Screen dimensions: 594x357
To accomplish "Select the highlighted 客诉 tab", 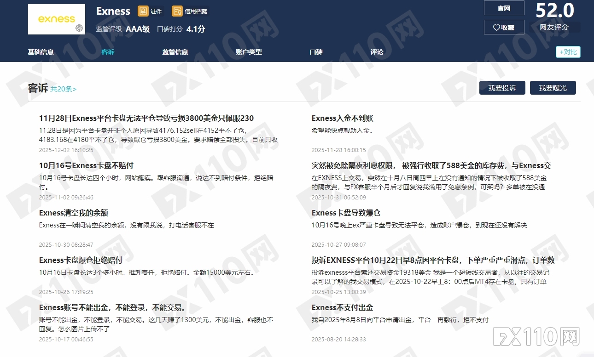I will pos(108,52).
